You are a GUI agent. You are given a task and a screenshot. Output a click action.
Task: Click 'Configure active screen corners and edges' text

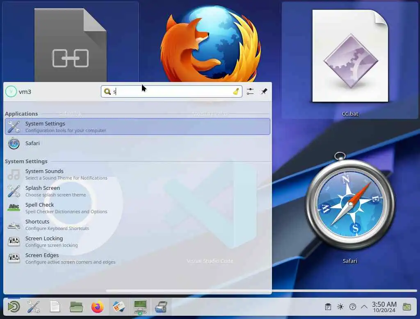point(71,262)
